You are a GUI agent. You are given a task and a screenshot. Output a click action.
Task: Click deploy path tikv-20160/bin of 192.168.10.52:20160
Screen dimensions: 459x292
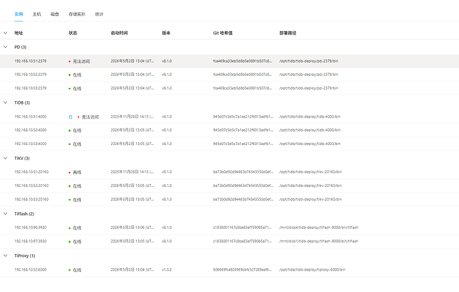point(311,186)
